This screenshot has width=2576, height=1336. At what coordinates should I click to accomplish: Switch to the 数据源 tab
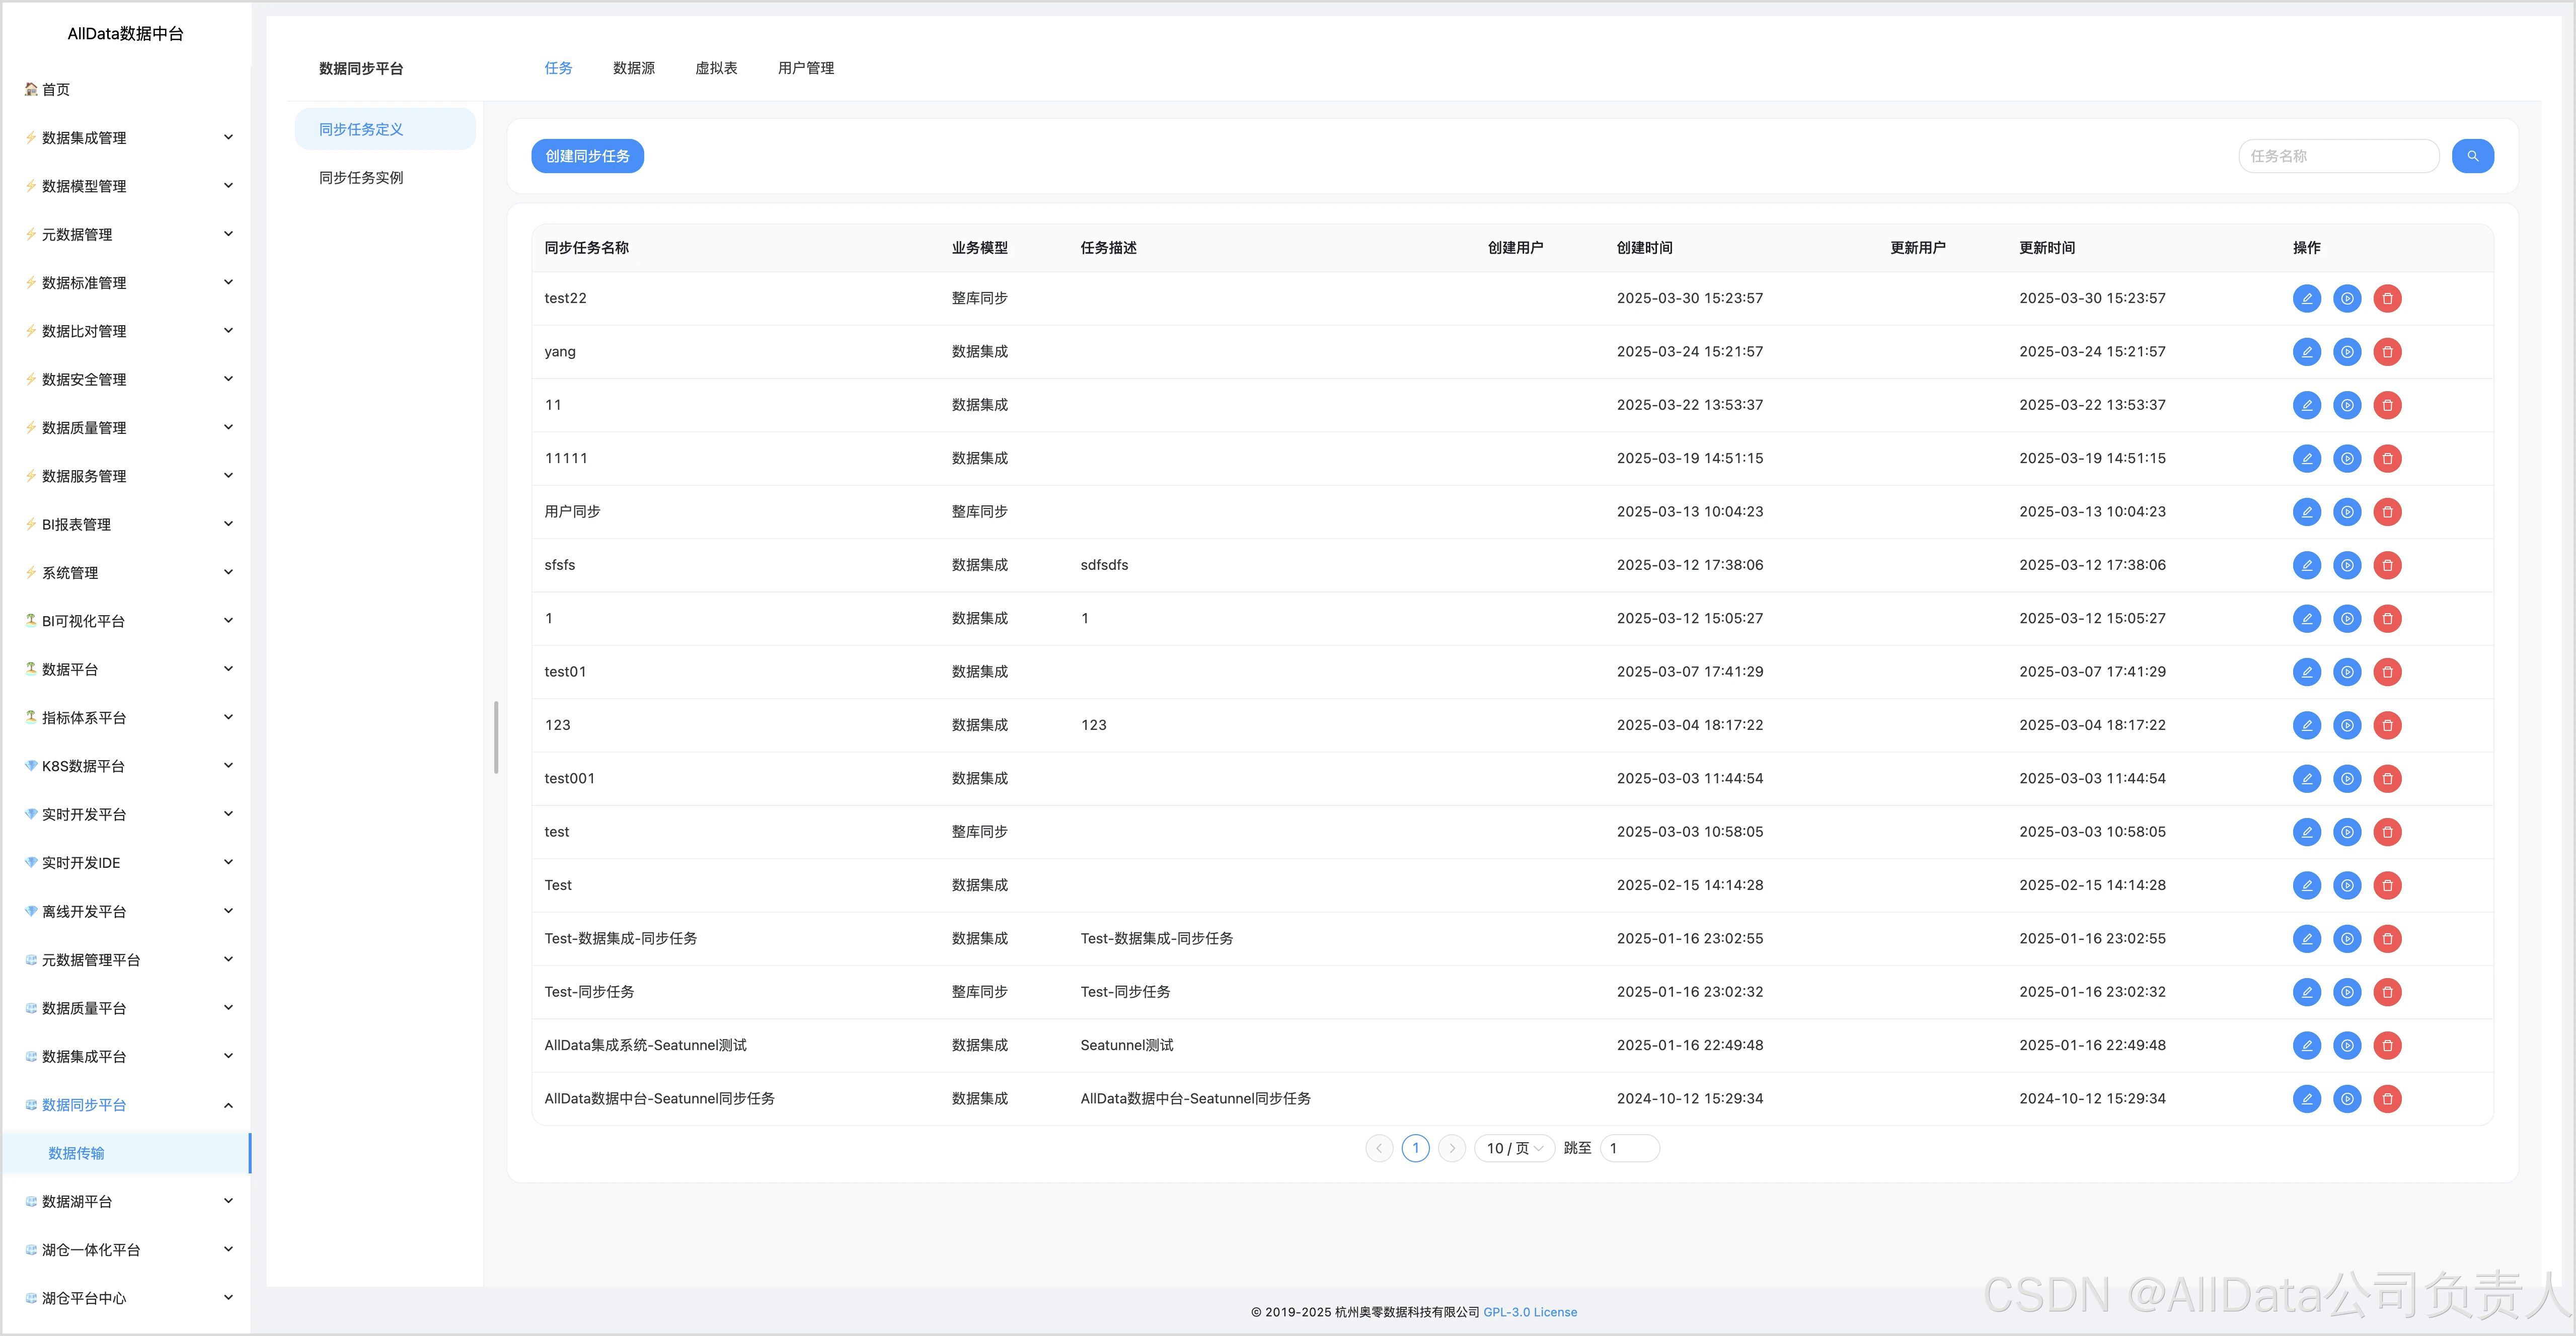(634, 68)
